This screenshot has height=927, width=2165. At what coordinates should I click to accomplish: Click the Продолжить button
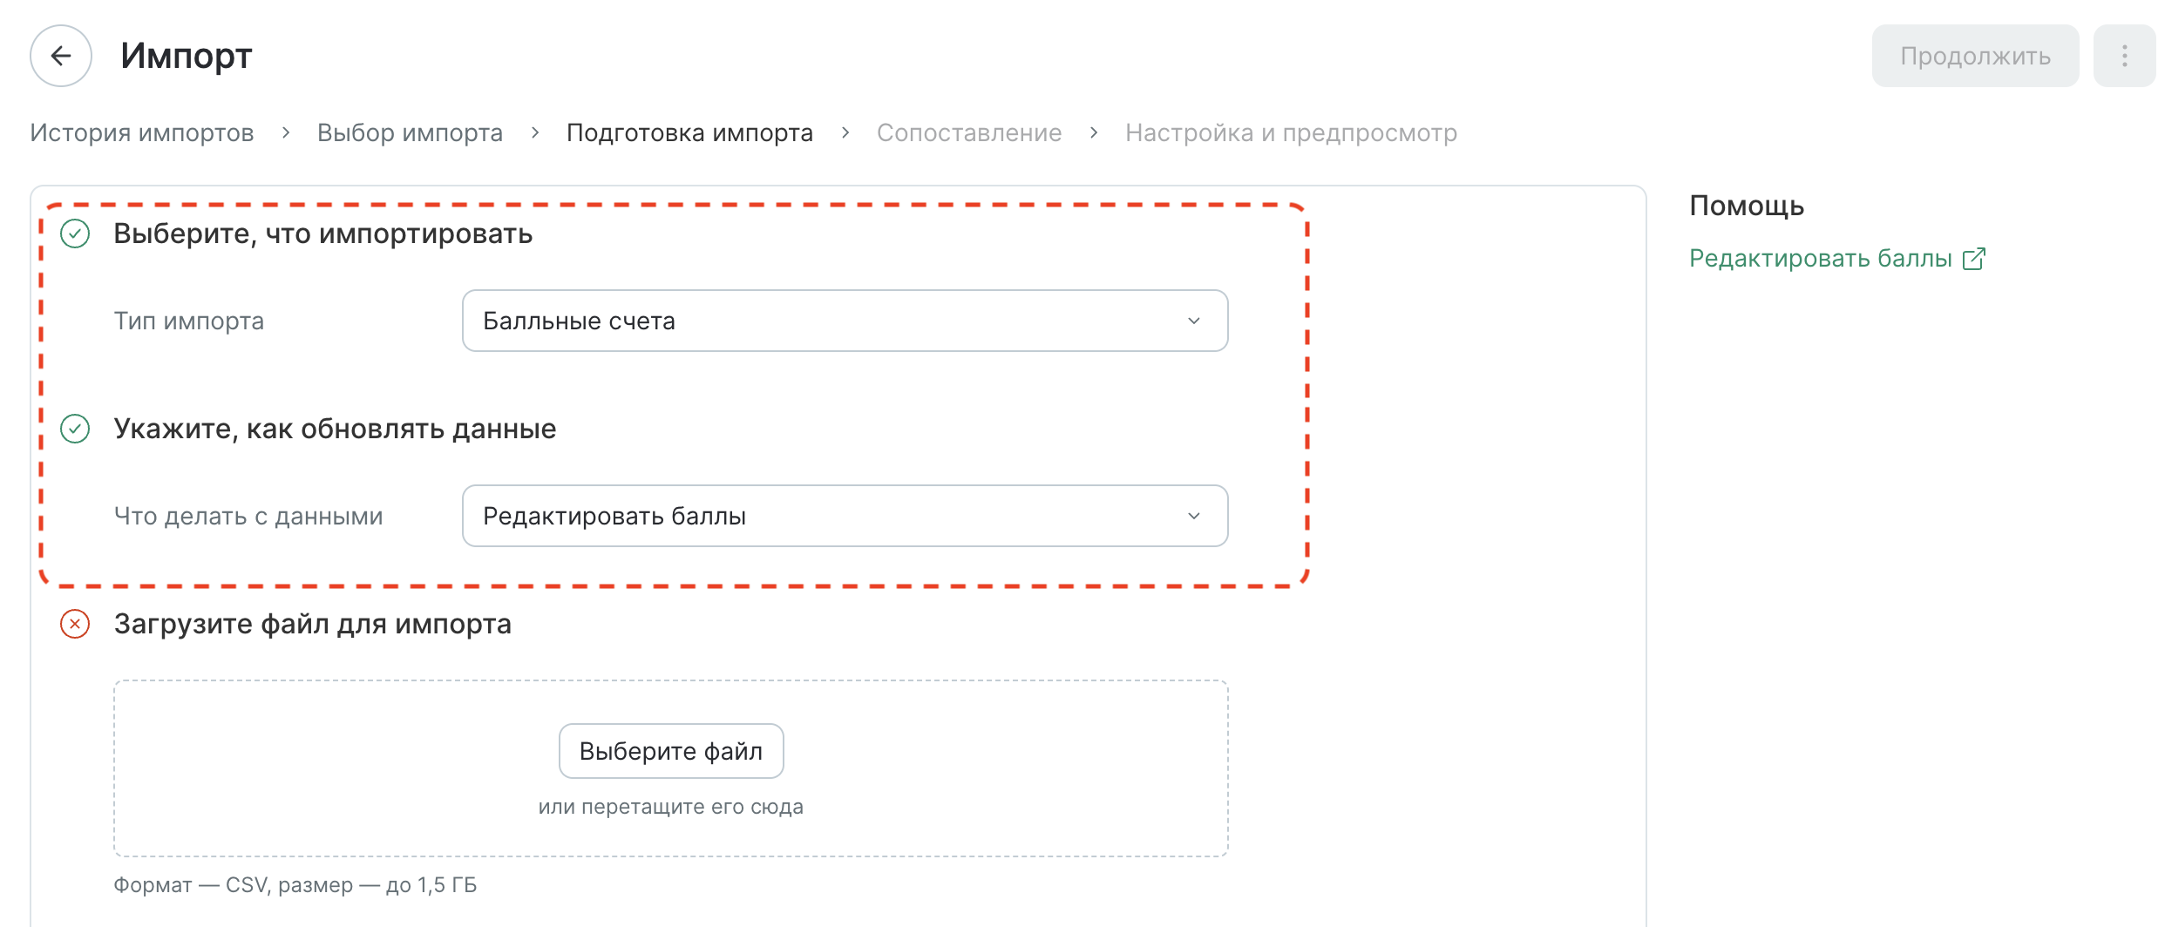pyautogui.click(x=1975, y=56)
